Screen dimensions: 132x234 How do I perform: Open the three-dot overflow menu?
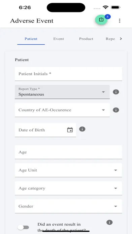coord(120,21)
